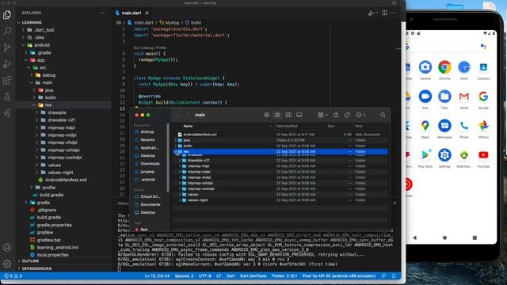Open Camera app in emulator
507x285 pixels.
425,67
